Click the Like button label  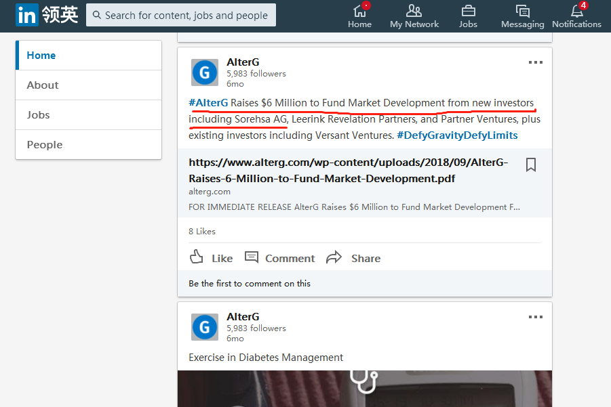(x=222, y=259)
